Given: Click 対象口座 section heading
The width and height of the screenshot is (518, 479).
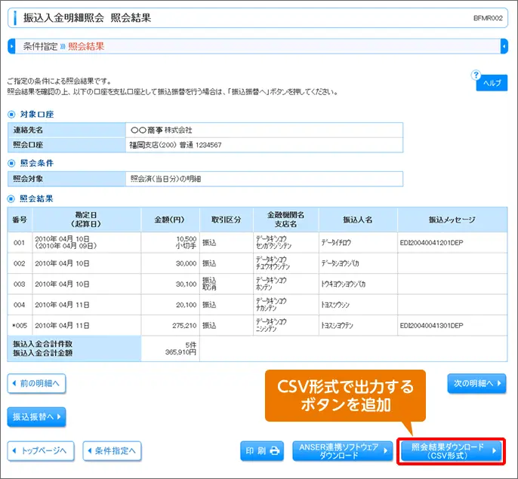Looking at the screenshot, I should 37,114.
